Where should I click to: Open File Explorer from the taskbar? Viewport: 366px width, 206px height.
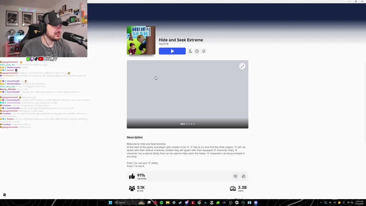168,203
